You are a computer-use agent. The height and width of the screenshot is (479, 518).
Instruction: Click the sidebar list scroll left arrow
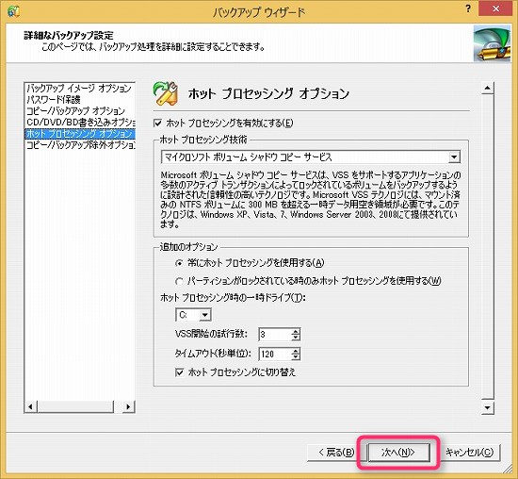pyautogui.click(x=31, y=406)
